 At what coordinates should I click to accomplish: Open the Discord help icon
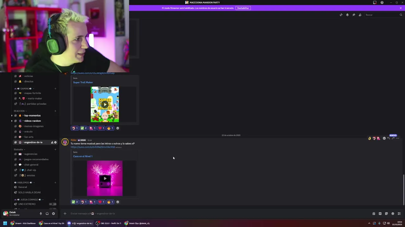(x=382, y=3)
